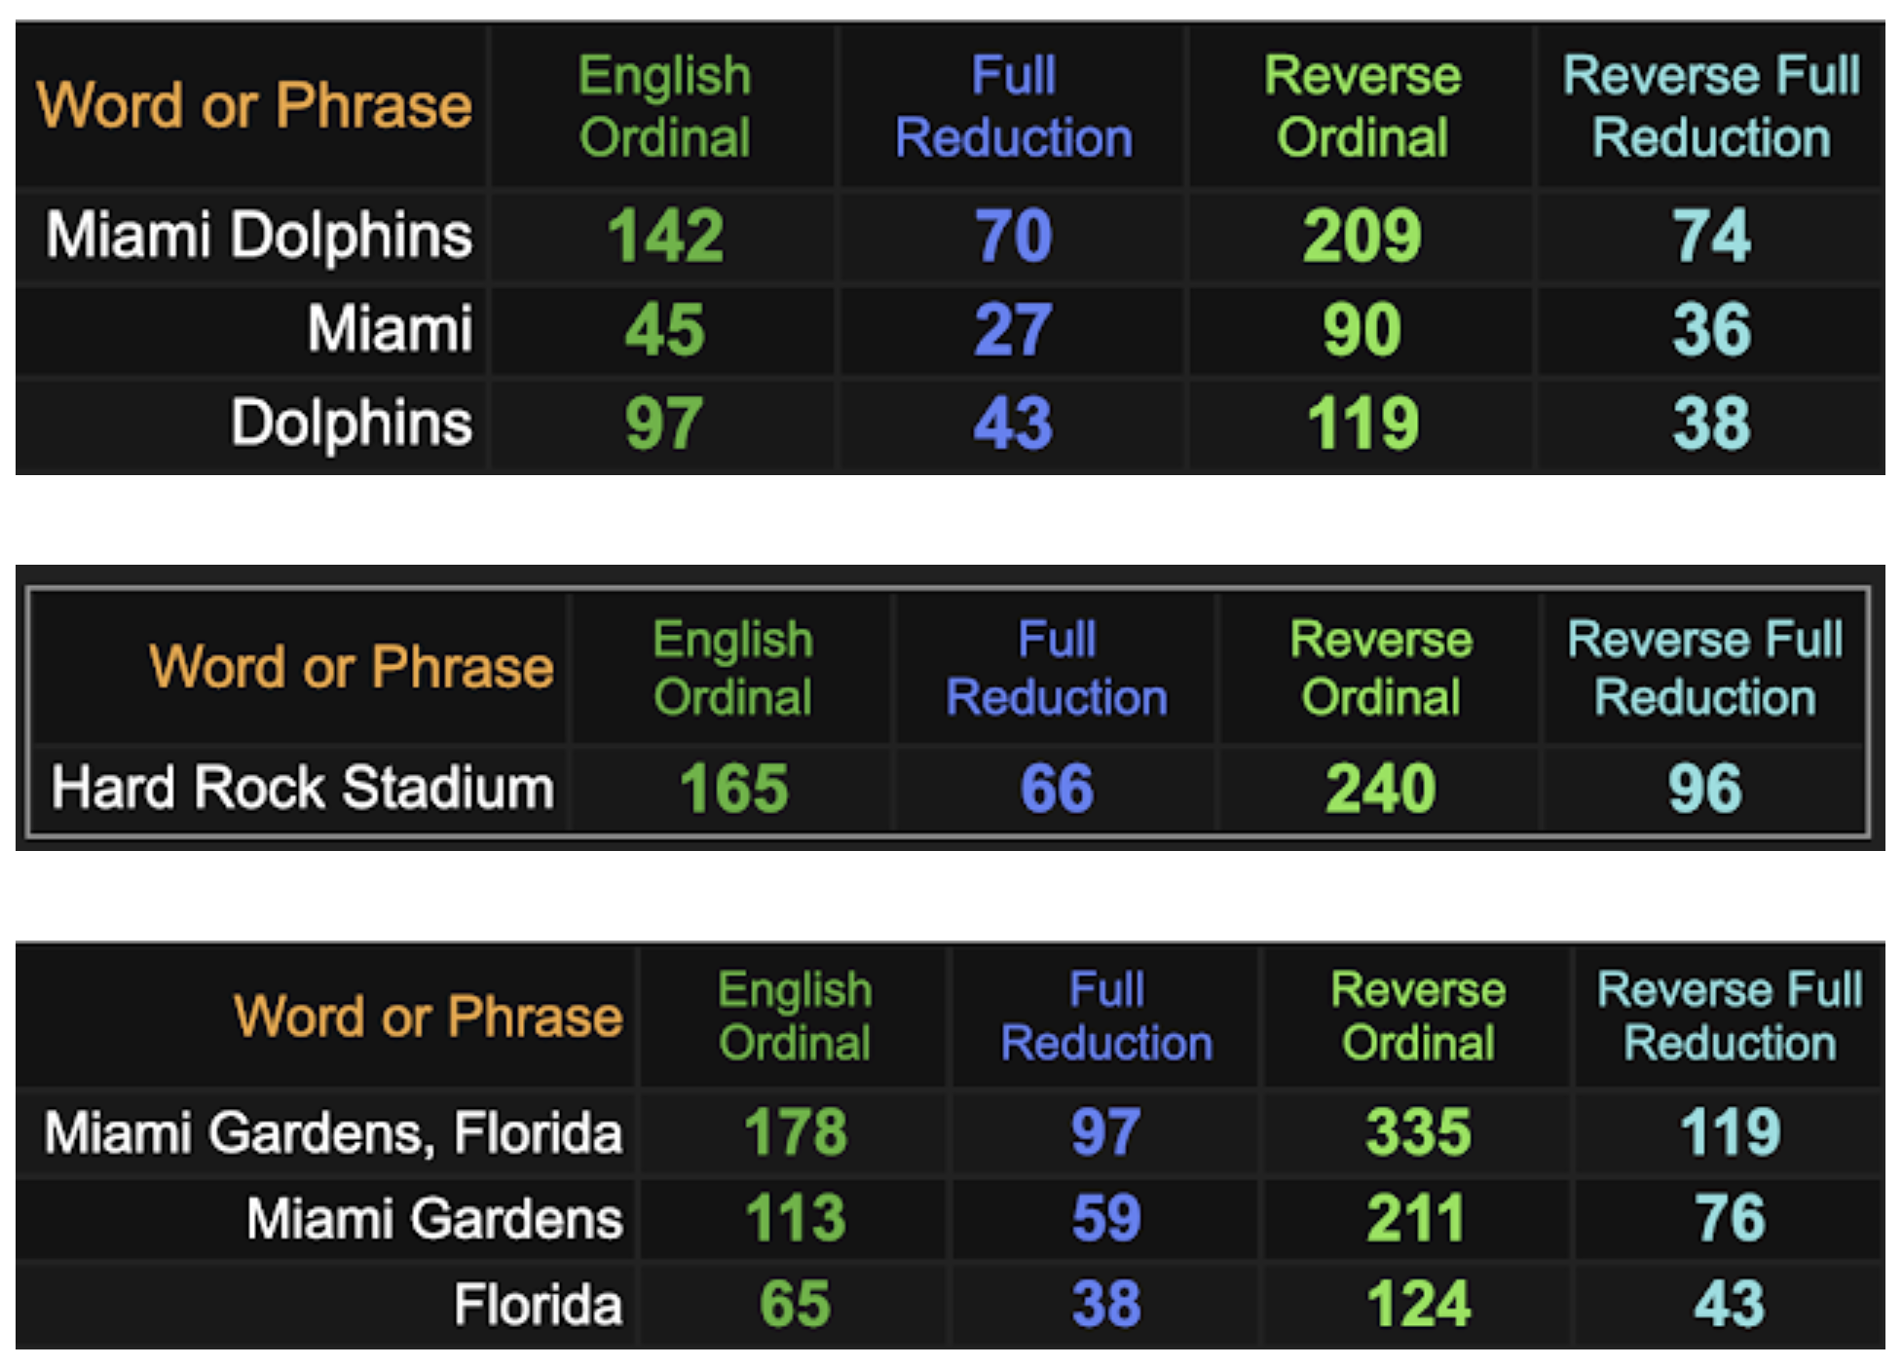Screen dimensions: 1903x1367
Task: Select the Miami row label in first table
Action: (x=390, y=329)
